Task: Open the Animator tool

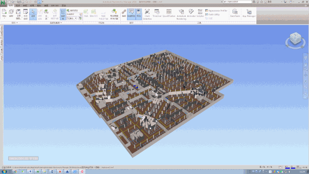Action: 191,14
